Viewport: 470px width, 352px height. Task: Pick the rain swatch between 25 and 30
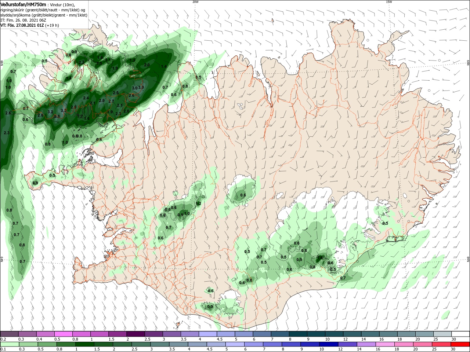click(x=441, y=344)
